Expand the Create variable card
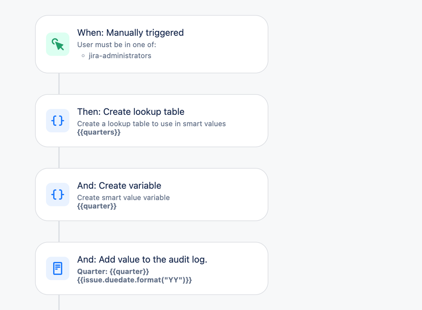This screenshot has height=310, width=422. 152,194
